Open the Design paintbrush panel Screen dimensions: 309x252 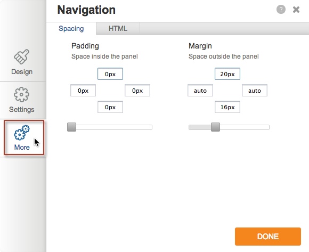click(x=22, y=62)
